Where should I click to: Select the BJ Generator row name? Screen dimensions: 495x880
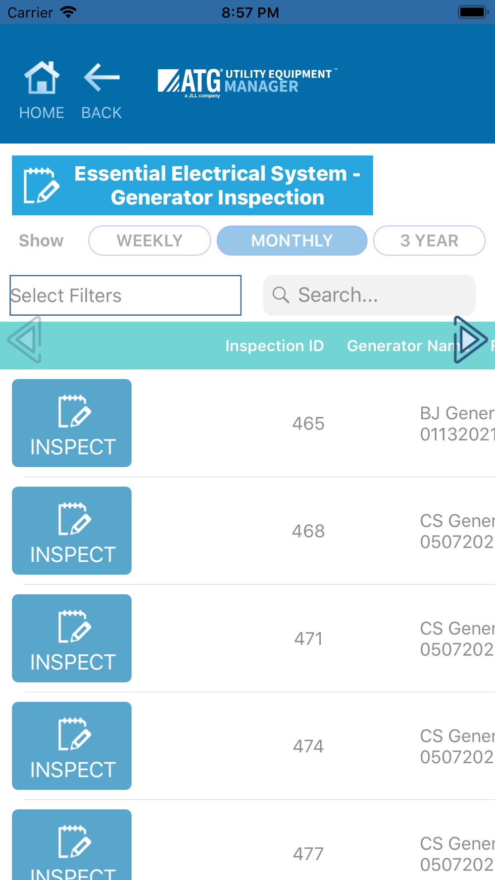point(456,424)
